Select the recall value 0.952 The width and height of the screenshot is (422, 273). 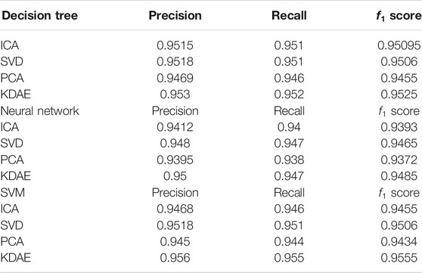pyautogui.click(x=289, y=95)
